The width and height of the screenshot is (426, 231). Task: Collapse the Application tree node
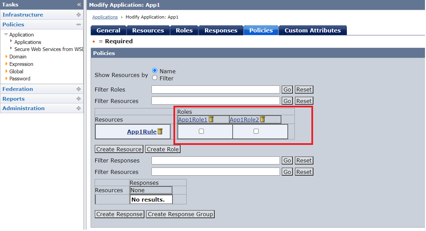[6, 34]
